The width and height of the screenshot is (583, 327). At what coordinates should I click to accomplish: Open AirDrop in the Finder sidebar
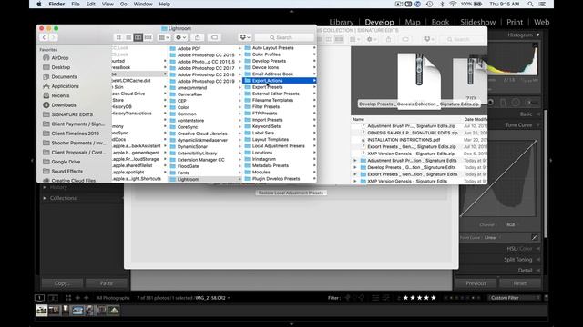click(59, 58)
